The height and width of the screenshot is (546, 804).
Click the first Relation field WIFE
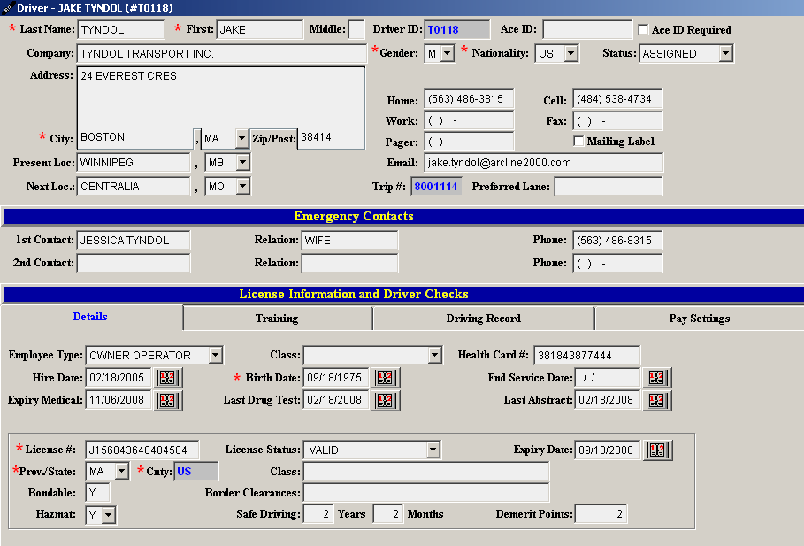click(349, 240)
